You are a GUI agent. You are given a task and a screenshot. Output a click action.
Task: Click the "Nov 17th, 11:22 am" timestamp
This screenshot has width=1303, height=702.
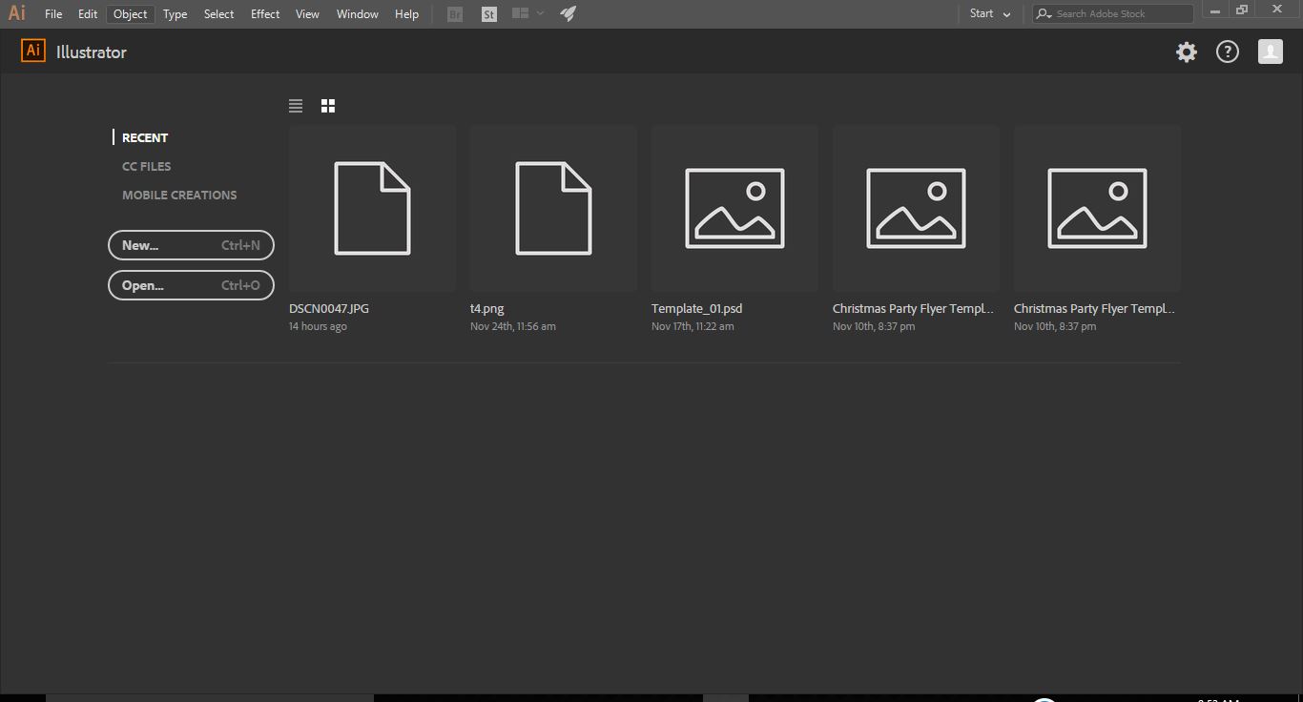tap(693, 326)
